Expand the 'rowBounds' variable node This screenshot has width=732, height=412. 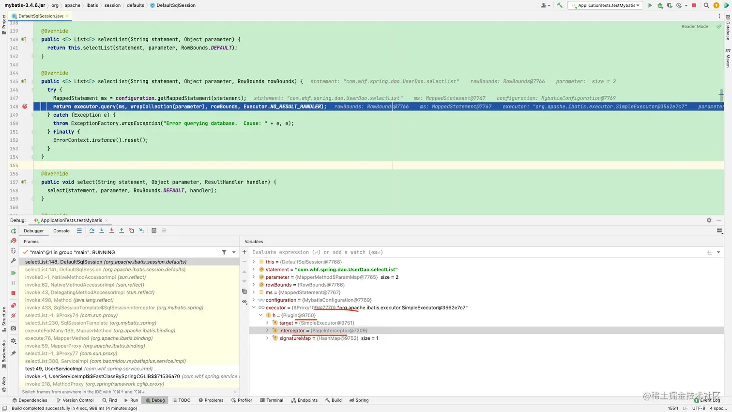tap(254, 285)
